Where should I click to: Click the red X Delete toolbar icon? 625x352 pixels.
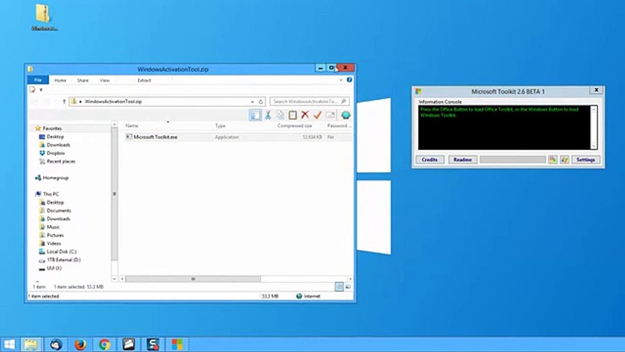point(305,115)
